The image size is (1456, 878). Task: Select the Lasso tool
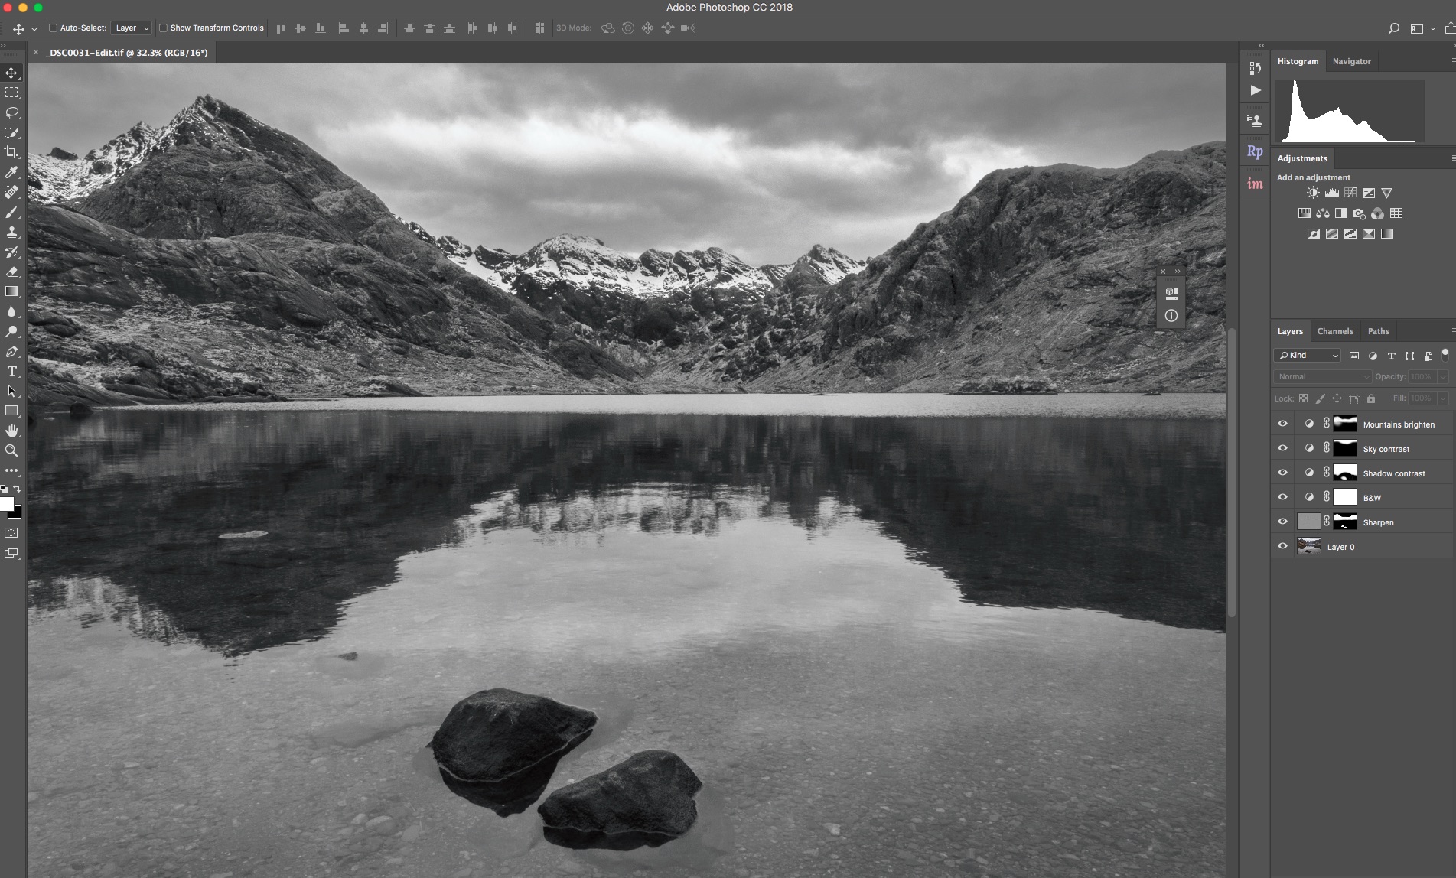pos(11,112)
